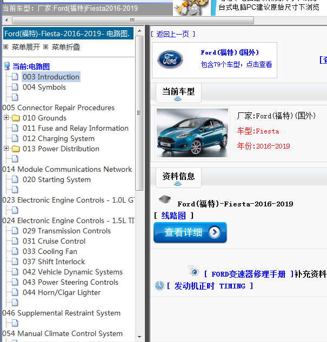Click the 044 Horn/Cigar Lighter page icon
Image resolution: width=327 pixels, height=342 pixels.
coord(15,292)
